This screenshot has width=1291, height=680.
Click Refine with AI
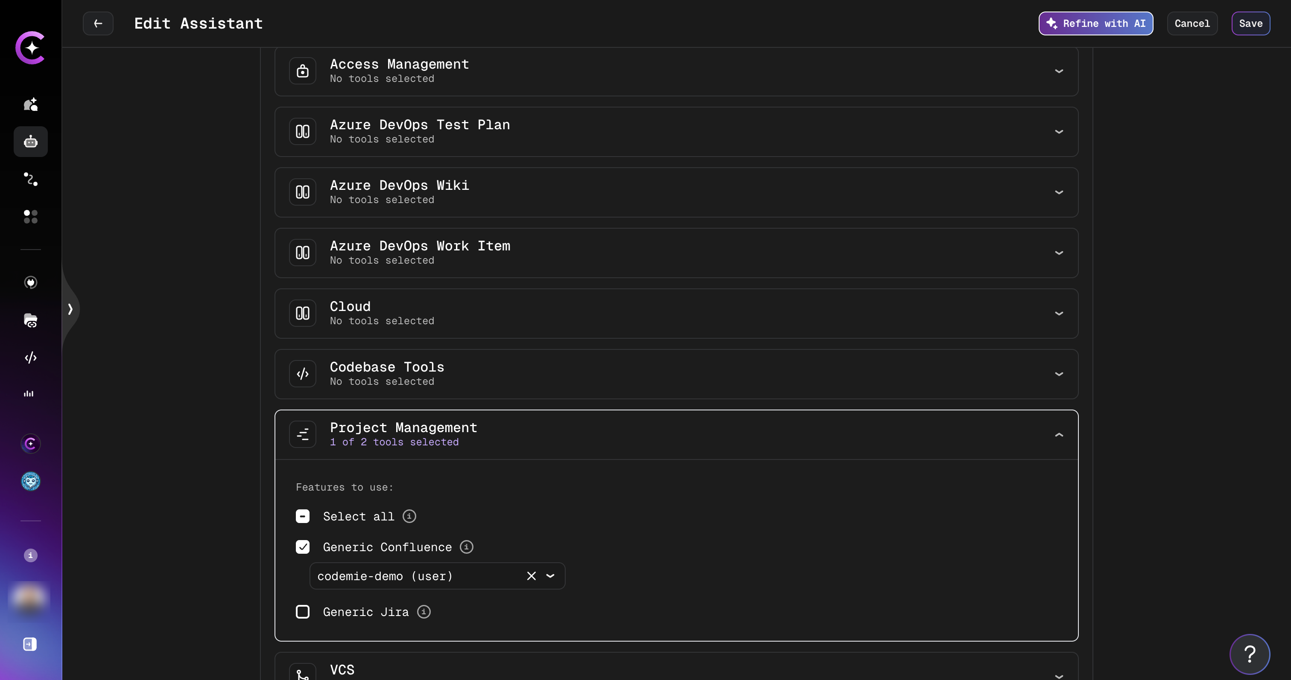tap(1095, 23)
